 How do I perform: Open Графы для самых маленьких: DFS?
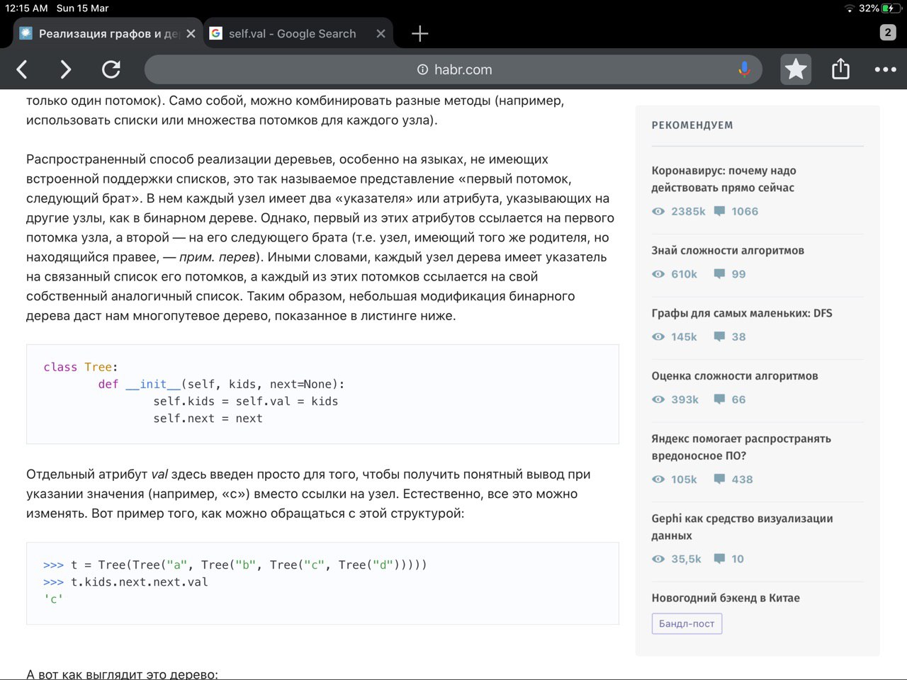(742, 313)
